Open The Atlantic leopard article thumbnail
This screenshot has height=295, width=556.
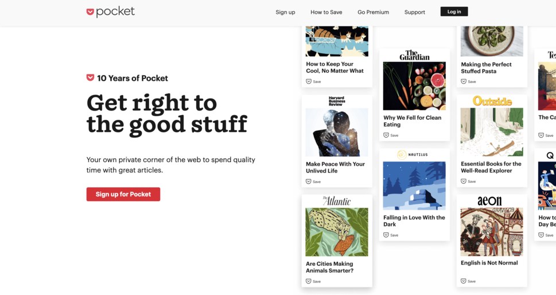point(337,232)
